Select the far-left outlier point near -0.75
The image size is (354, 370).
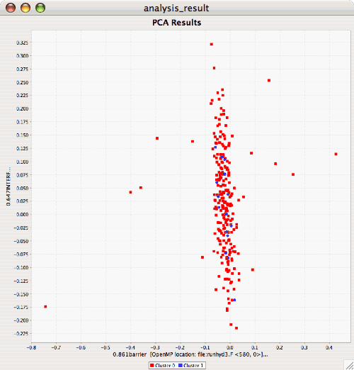pos(45,307)
